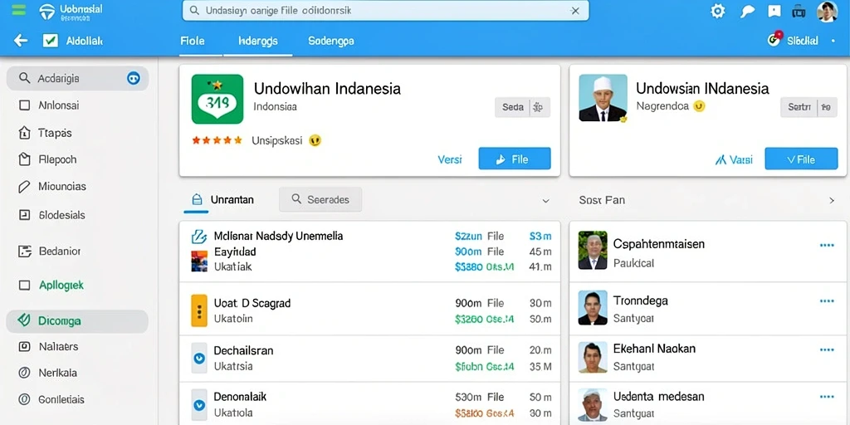The image size is (850, 425).
Task: Open the briefcase icon in header
Action: point(799,11)
